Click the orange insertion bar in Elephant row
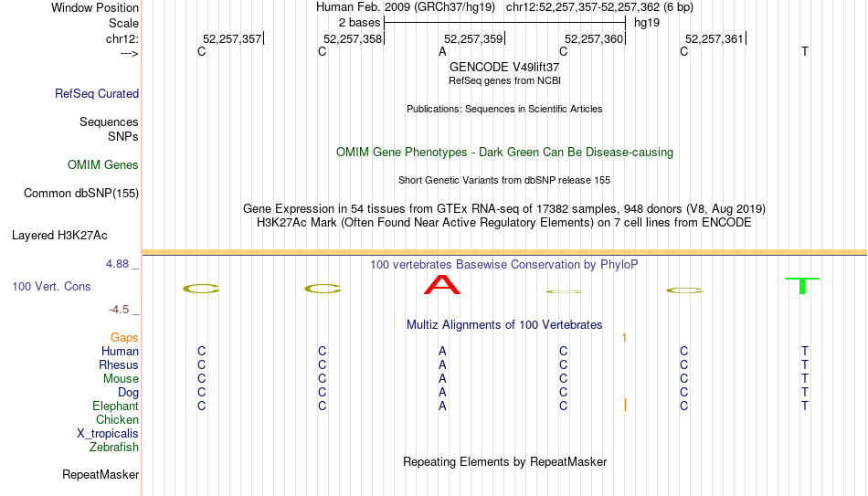Viewport: 868px width, 496px height. point(625,405)
